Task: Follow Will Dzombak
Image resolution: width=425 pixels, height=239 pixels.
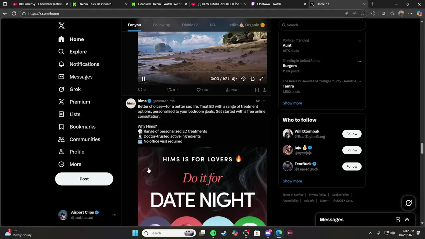Action: click(x=352, y=134)
